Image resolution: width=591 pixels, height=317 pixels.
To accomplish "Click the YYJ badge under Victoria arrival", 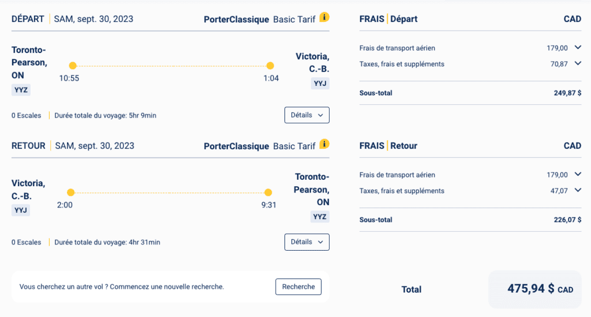I will point(320,84).
